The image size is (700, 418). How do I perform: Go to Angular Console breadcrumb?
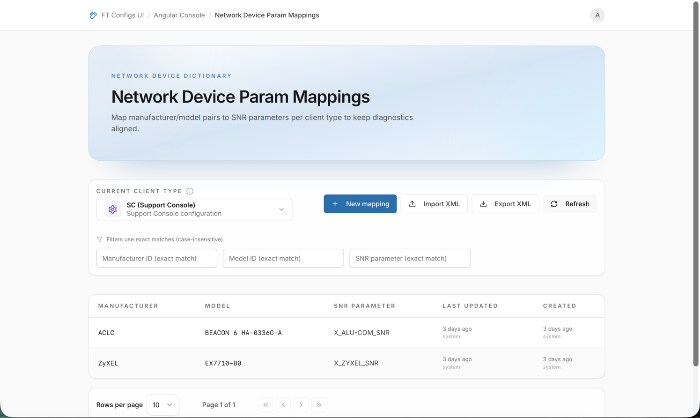coord(179,15)
